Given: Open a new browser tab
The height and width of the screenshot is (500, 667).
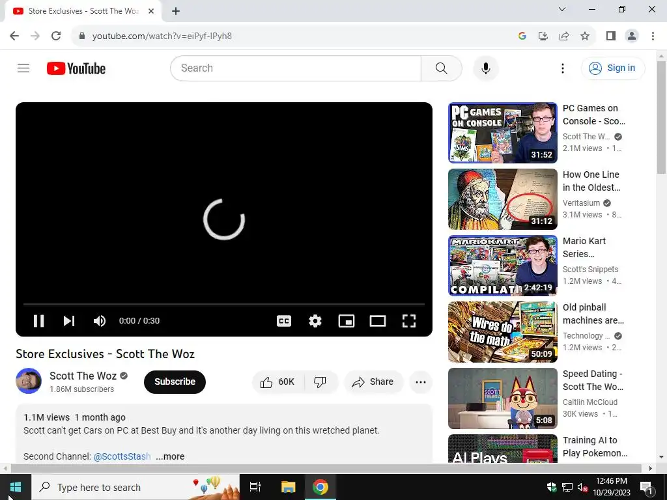Looking at the screenshot, I should tap(176, 11).
